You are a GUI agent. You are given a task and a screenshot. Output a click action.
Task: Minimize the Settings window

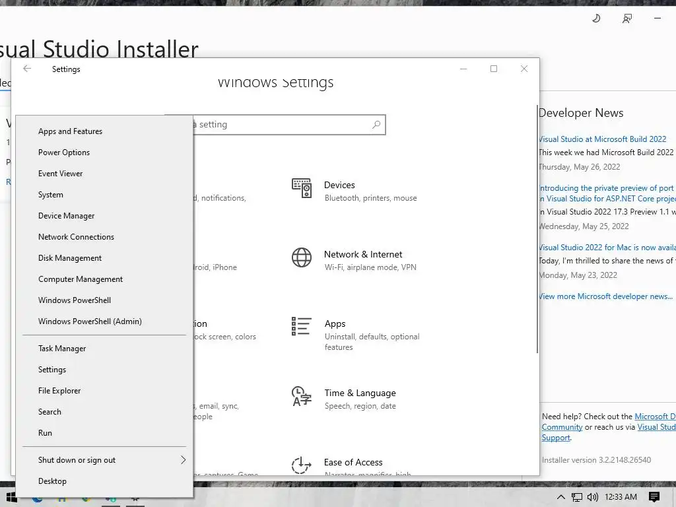pos(463,69)
